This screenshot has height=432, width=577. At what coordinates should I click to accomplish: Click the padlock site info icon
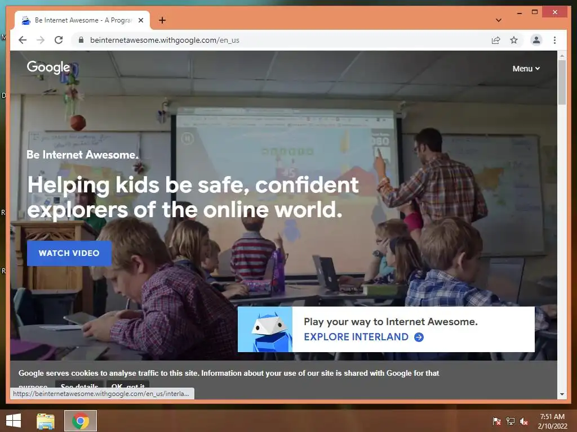(81, 40)
